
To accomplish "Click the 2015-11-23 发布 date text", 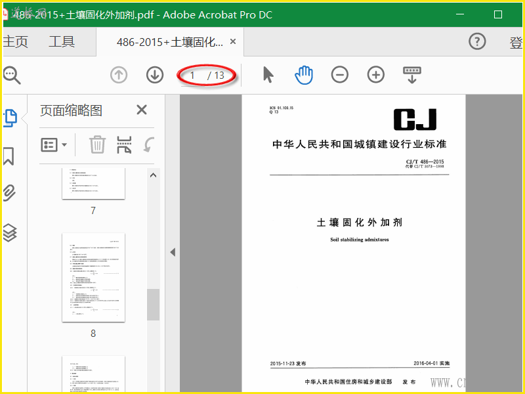I will pos(288,364).
